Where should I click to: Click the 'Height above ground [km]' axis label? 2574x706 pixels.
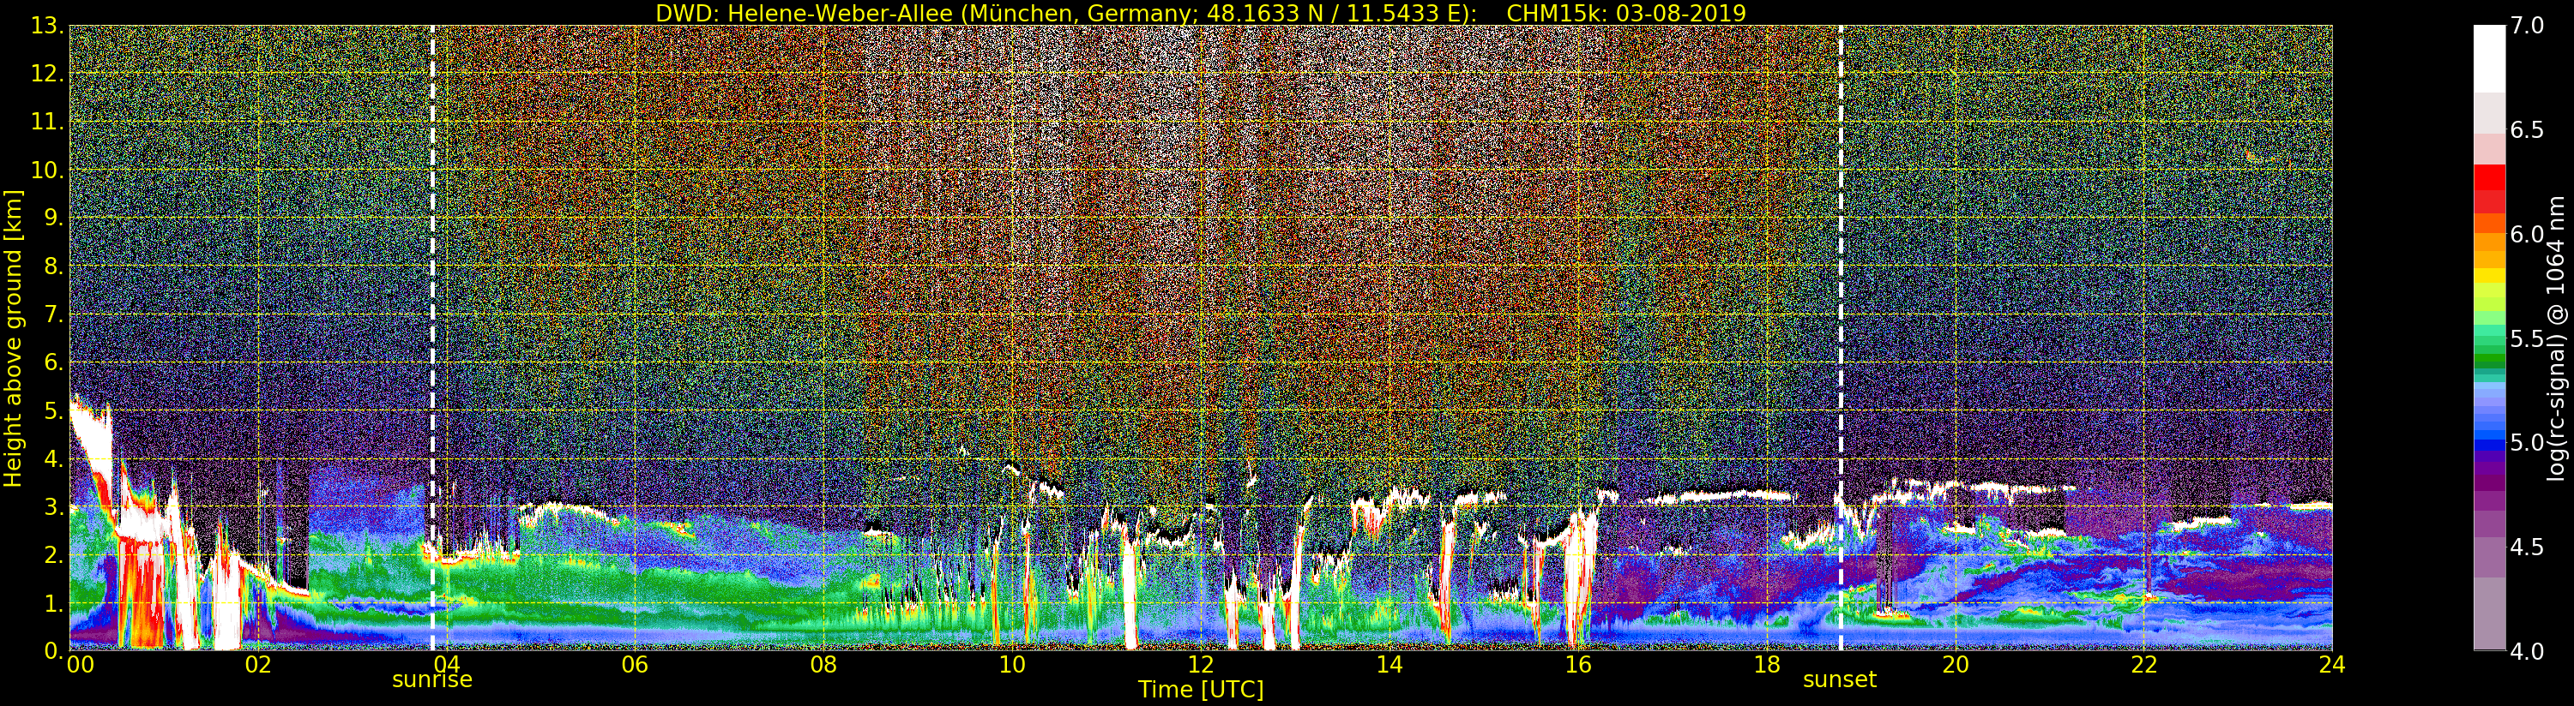point(13,338)
